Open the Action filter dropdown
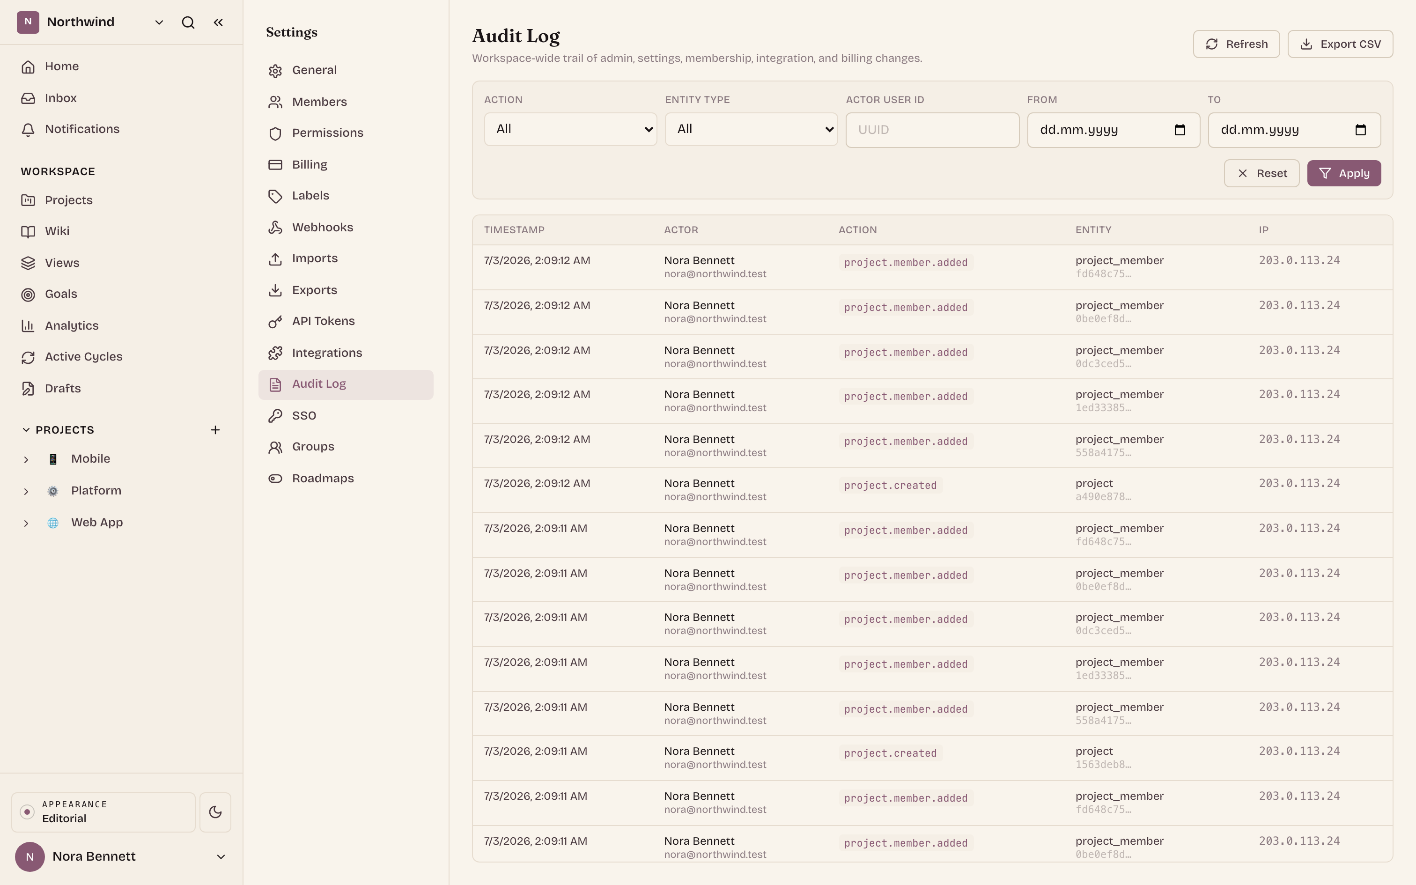Image resolution: width=1416 pixels, height=885 pixels. click(x=570, y=129)
